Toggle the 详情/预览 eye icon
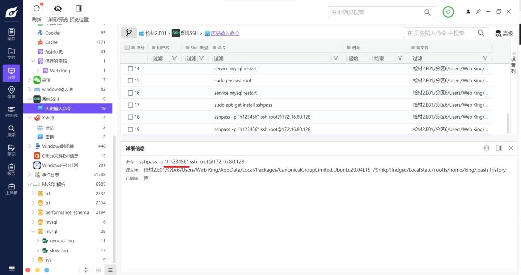Screen dimensions: 521x275 click(57, 9)
